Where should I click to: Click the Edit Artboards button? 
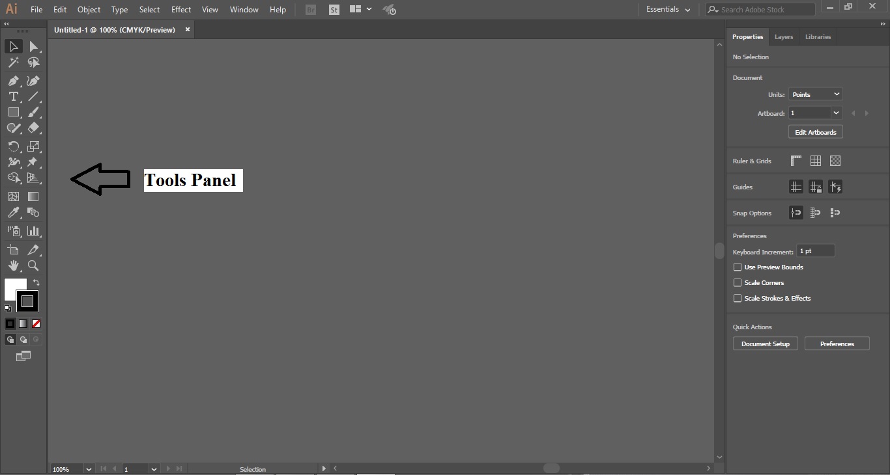815,132
